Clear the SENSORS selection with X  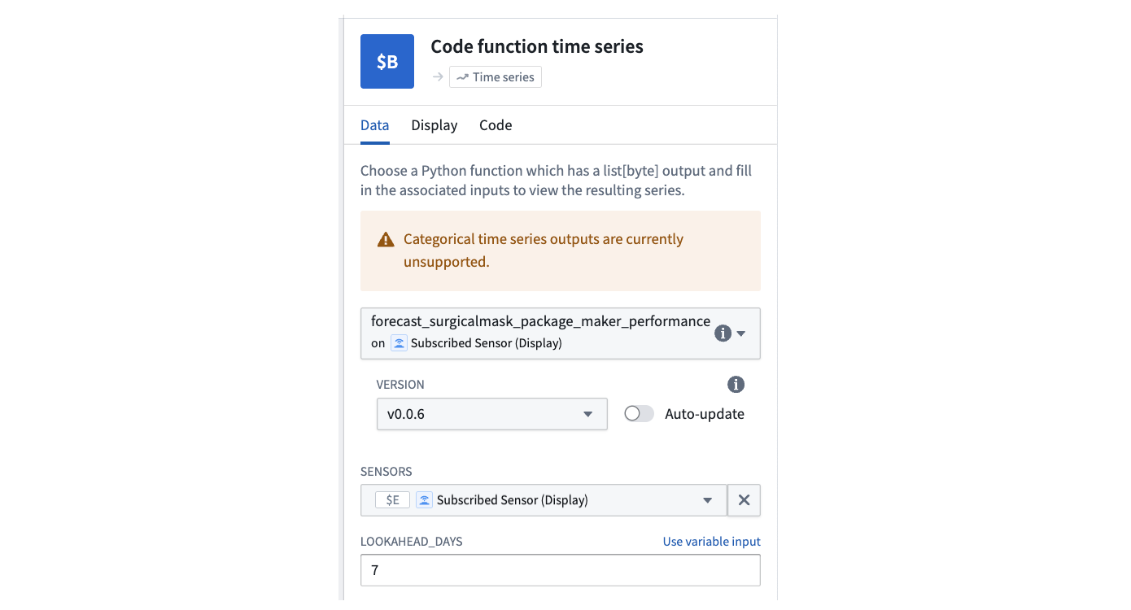pos(744,500)
